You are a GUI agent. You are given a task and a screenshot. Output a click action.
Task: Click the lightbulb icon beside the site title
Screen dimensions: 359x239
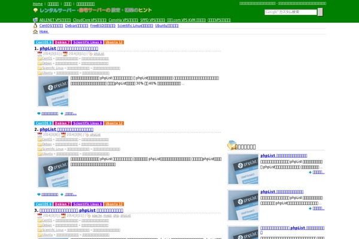(x=35, y=10)
